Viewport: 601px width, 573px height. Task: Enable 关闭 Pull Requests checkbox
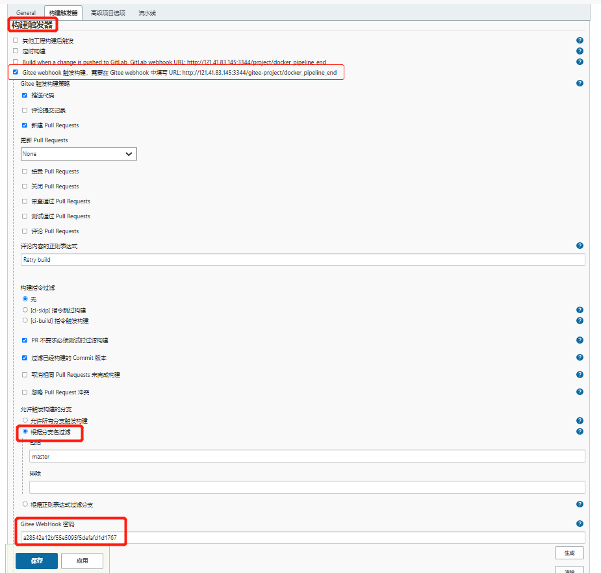point(25,186)
